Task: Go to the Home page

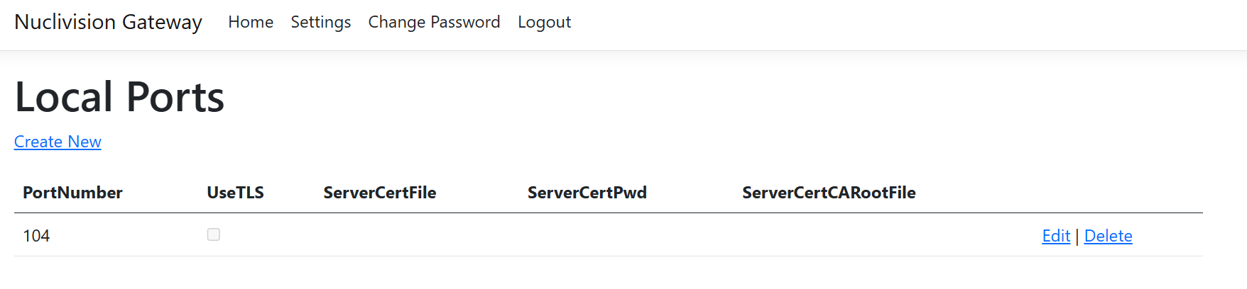Action: (251, 22)
